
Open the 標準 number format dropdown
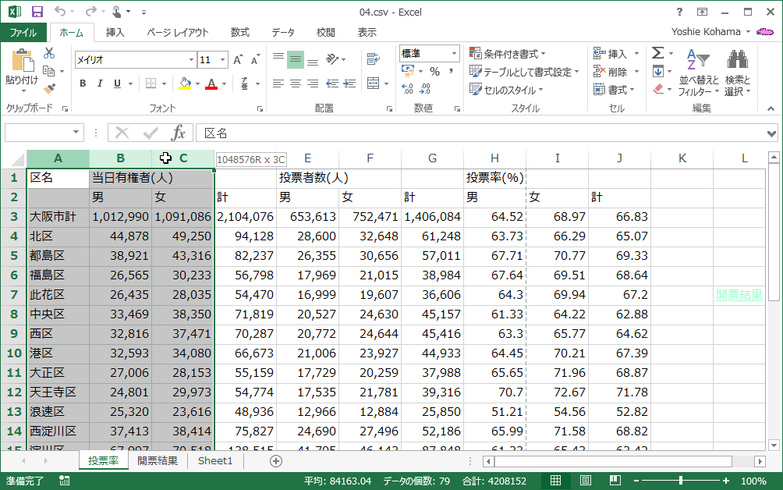click(454, 53)
